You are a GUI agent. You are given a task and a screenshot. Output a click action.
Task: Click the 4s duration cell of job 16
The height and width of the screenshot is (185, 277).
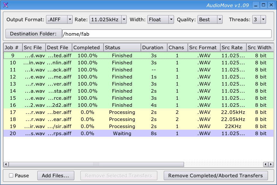[154, 105]
